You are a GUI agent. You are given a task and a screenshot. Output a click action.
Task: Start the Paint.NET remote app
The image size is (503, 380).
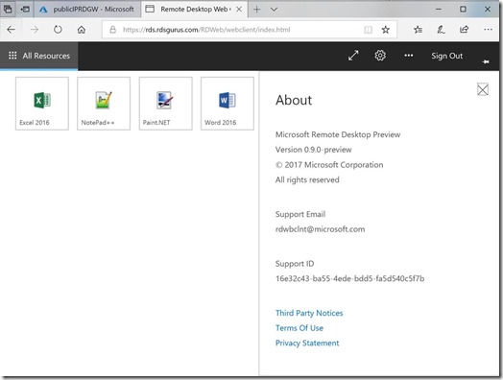coord(165,104)
